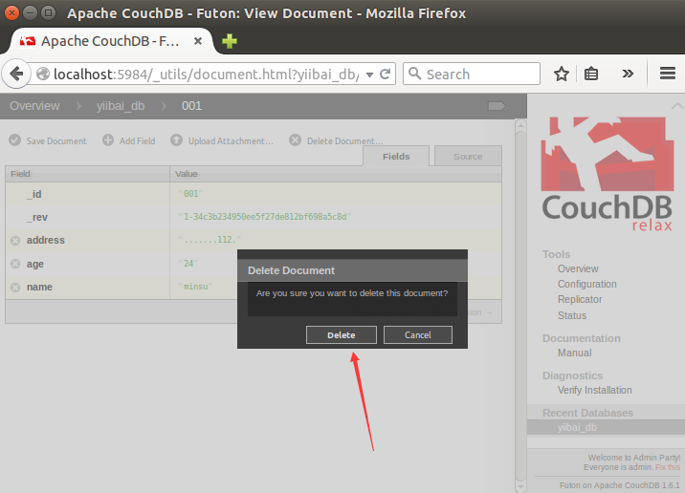685x493 pixels.
Task: Click the browser back arrow button
Action: pyautogui.click(x=16, y=74)
